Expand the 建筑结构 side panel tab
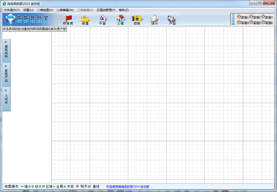This screenshot has height=192, width=277. click(x=6, y=51)
